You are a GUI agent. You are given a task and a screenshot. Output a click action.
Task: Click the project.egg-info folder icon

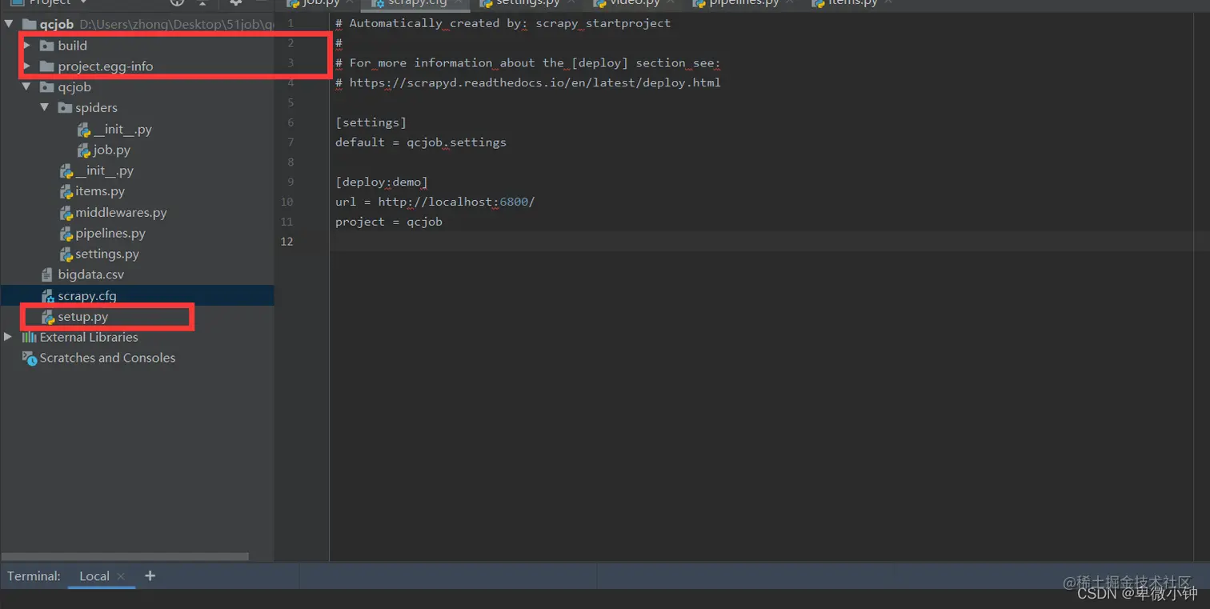46,66
